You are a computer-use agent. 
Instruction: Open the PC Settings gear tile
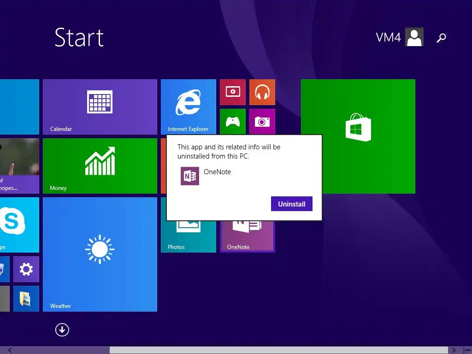pos(26,269)
